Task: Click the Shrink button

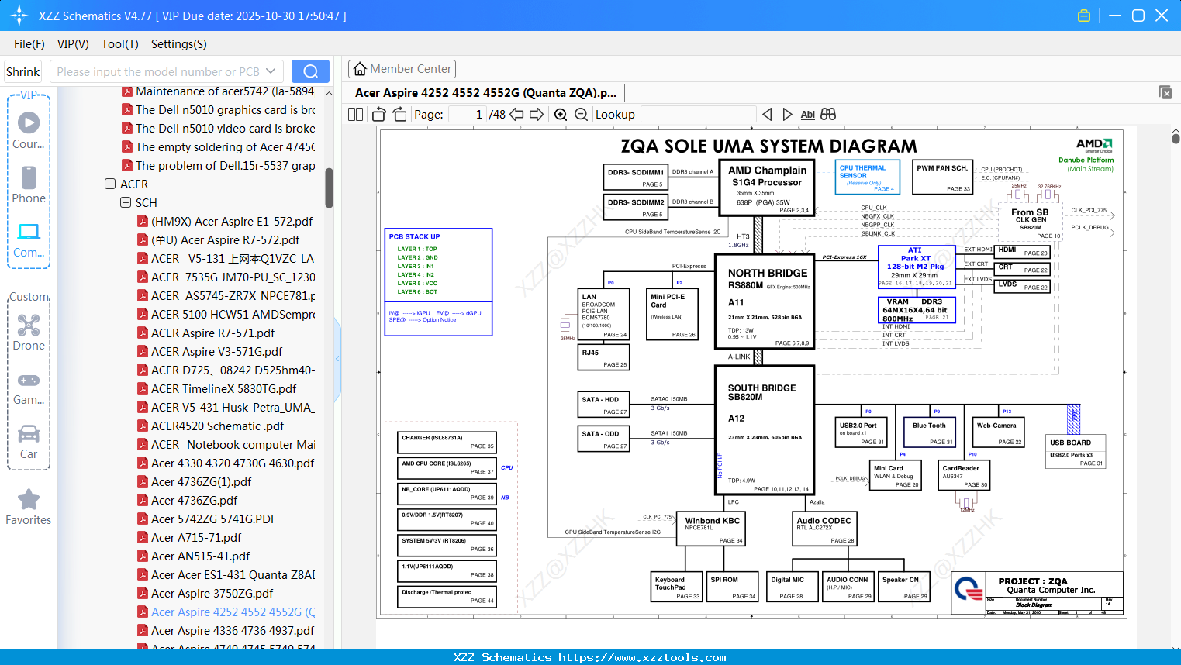Action: (23, 71)
